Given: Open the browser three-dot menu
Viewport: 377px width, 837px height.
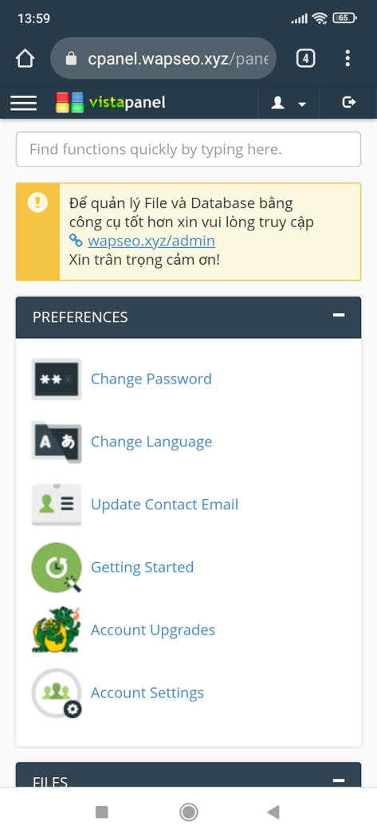Looking at the screenshot, I should [348, 58].
